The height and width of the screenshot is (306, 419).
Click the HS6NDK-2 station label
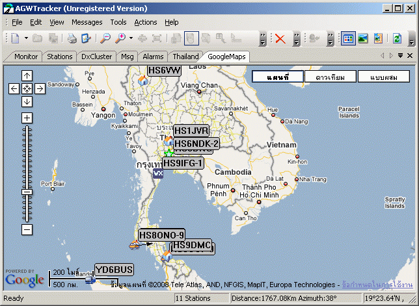tap(196, 144)
